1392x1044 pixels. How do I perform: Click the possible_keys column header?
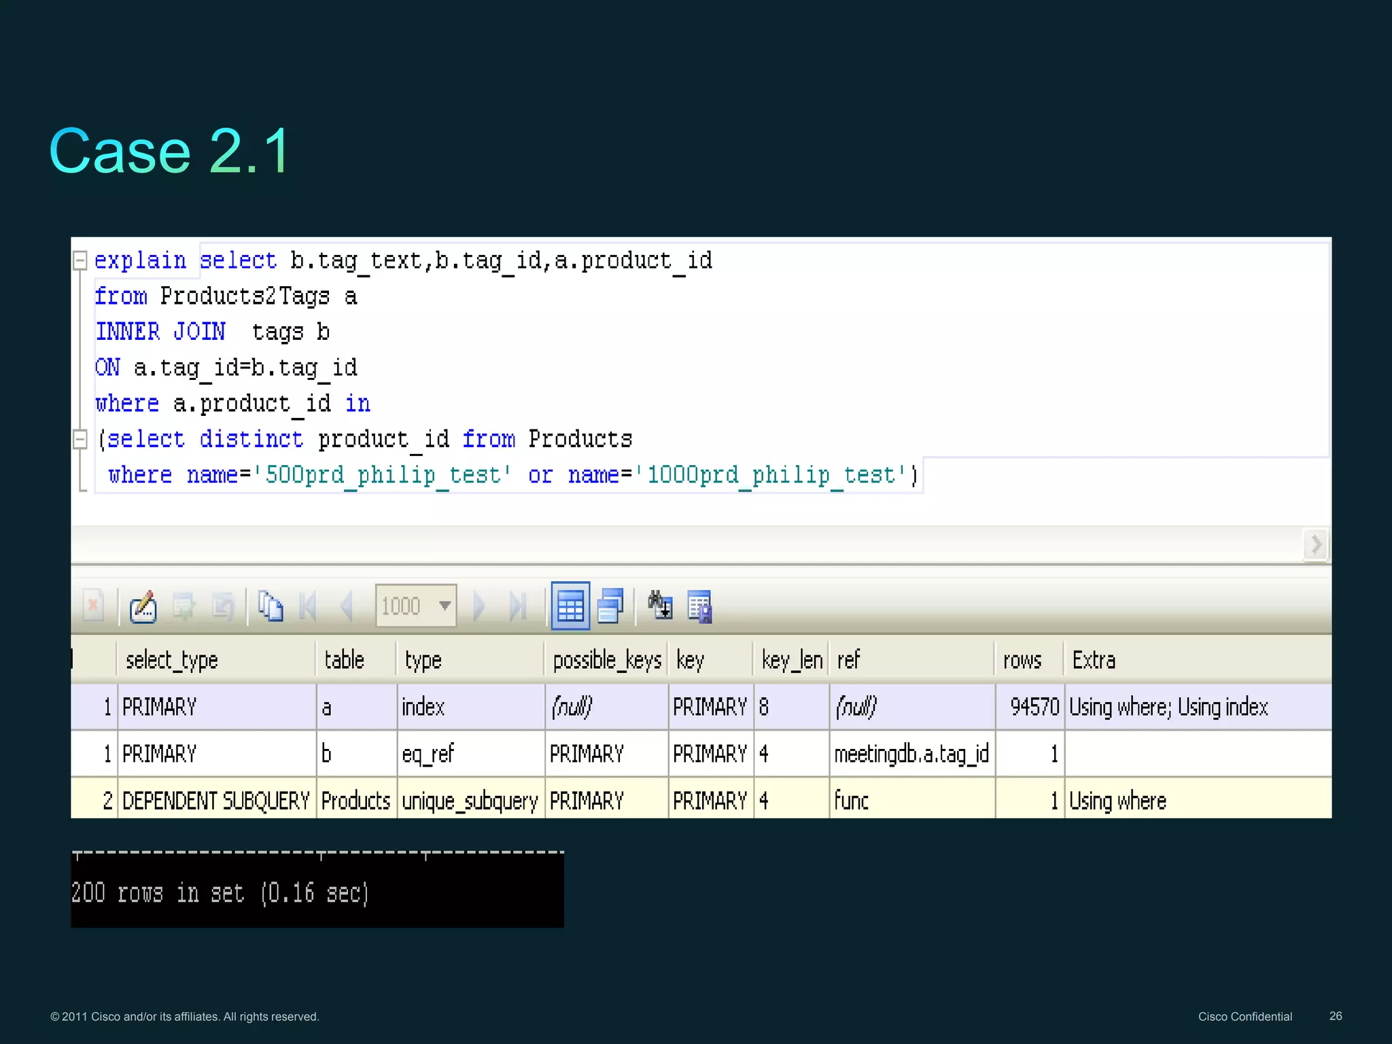coord(606,660)
